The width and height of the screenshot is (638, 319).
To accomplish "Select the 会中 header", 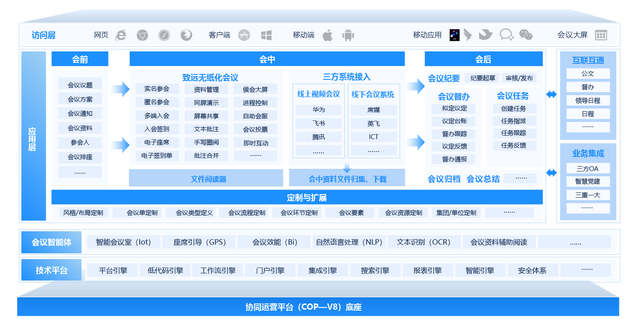I will [x=267, y=59].
